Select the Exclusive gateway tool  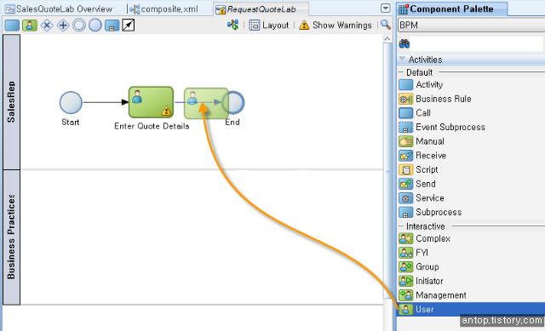coord(47,26)
